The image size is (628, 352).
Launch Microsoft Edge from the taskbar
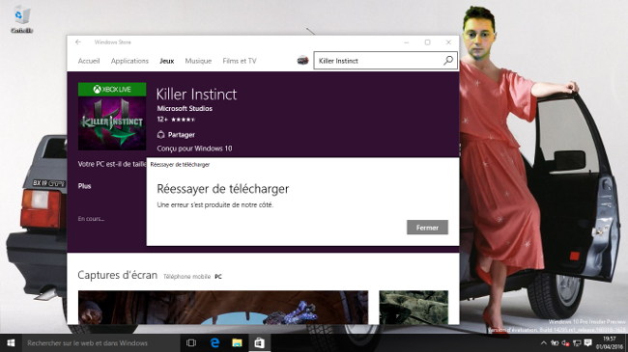coord(215,342)
